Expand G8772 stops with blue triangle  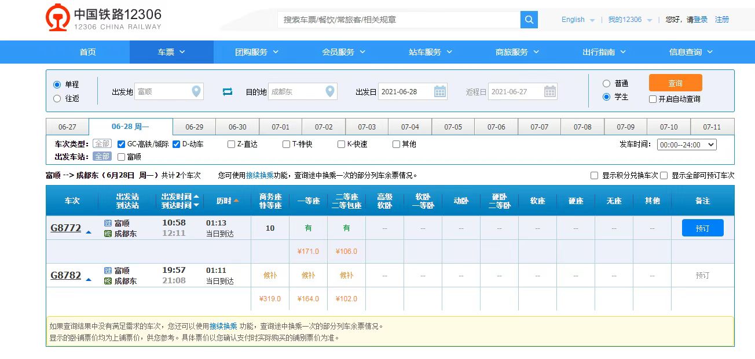pyautogui.click(x=89, y=232)
